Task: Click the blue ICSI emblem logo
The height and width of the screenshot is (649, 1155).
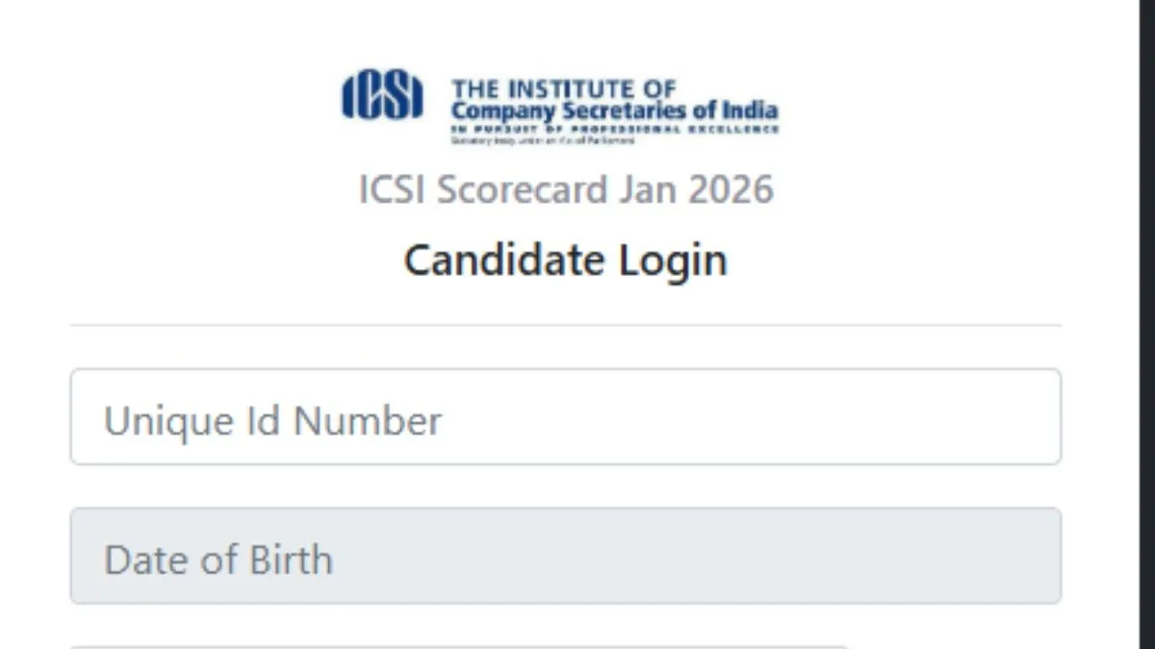Action: pos(382,96)
